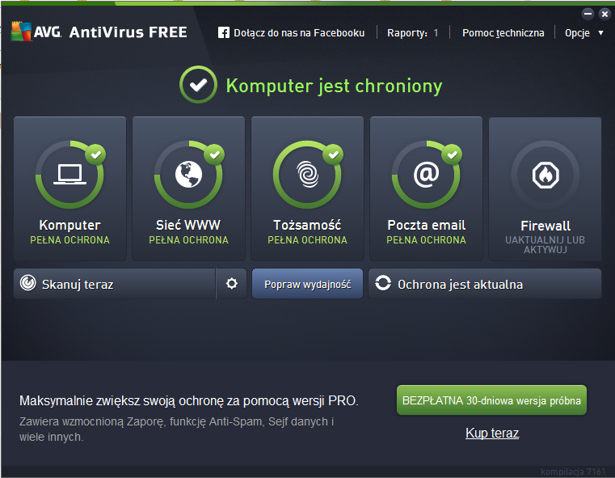Click the Facebook icon in header
Screen dimensions: 615x478
point(224,32)
